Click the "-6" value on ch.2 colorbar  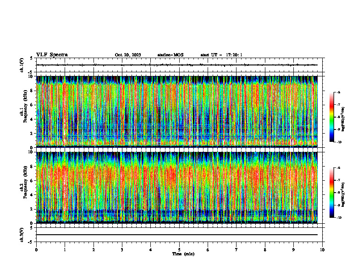click(x=338, y=168)
